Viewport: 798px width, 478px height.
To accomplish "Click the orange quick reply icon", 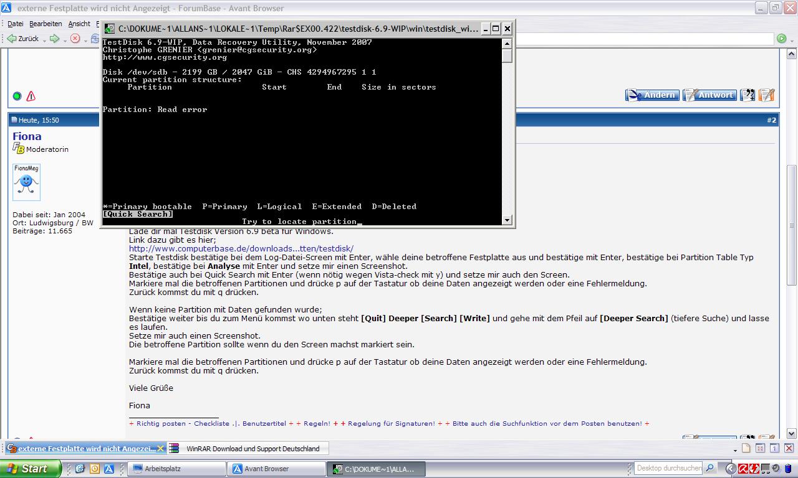I will coord(767,95).
